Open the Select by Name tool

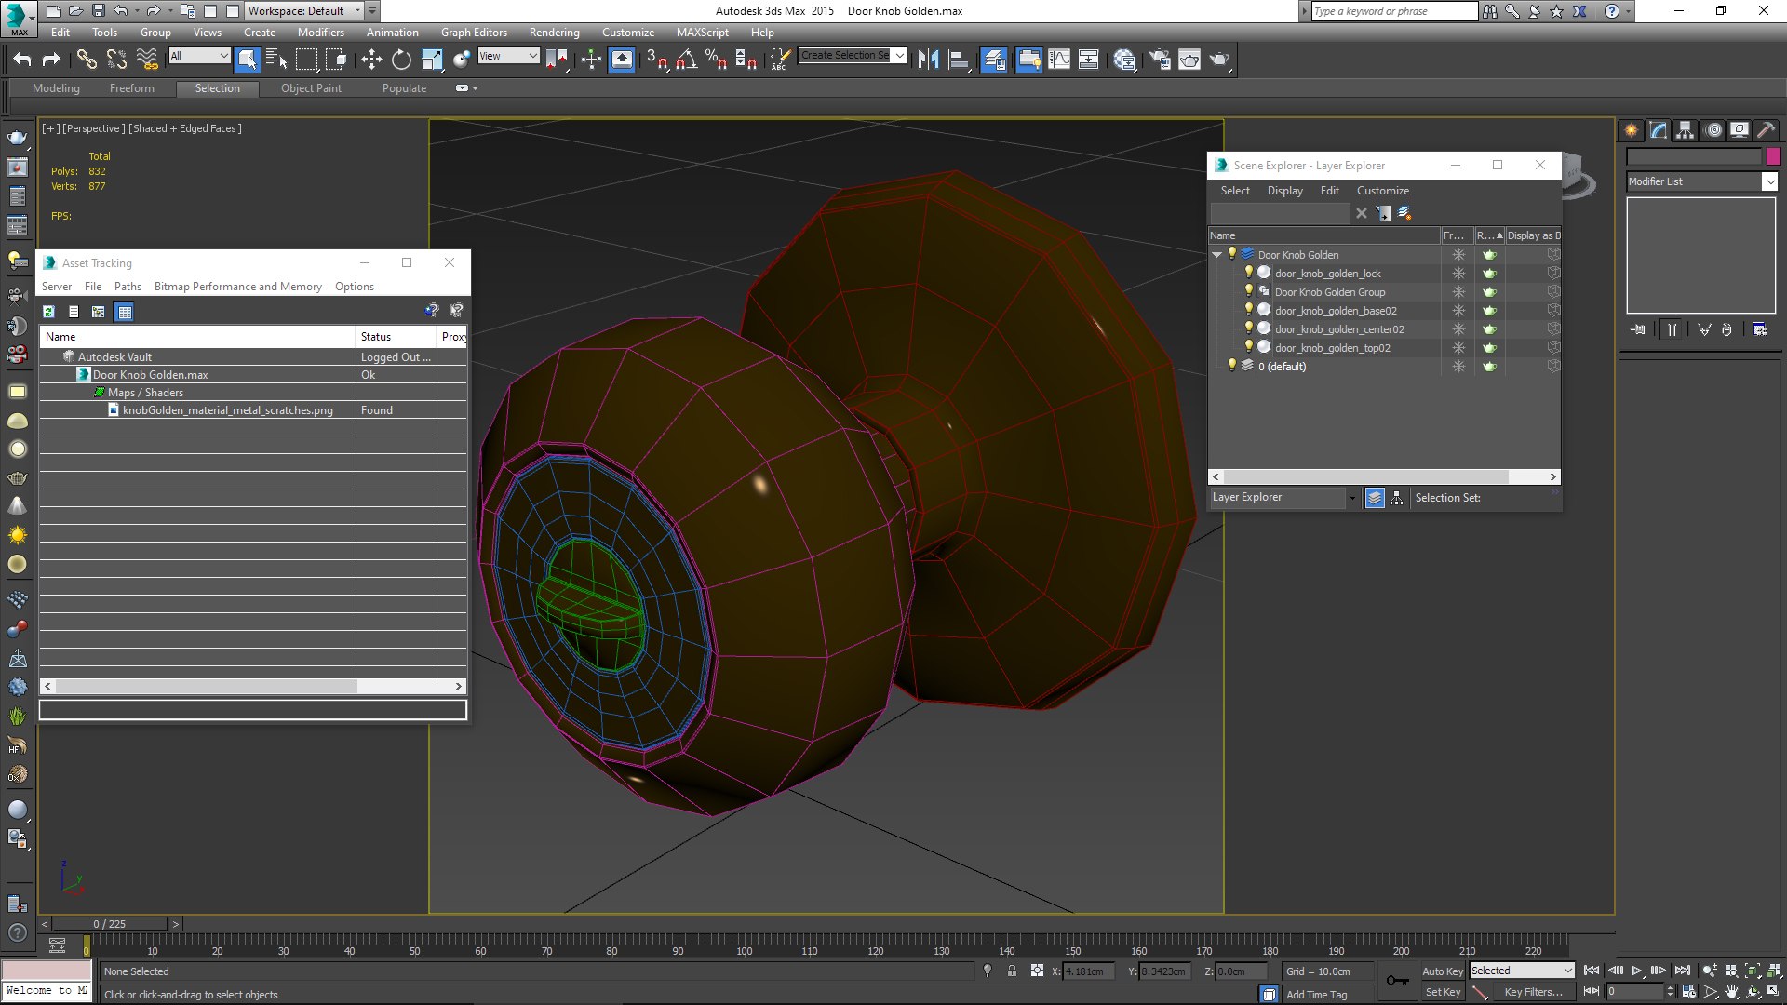[276, 60]
